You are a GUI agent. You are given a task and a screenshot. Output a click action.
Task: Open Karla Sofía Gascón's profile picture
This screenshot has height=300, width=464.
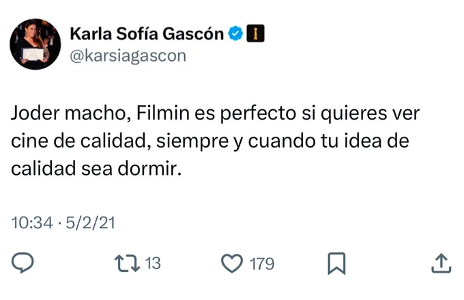(x=35, y=44)
